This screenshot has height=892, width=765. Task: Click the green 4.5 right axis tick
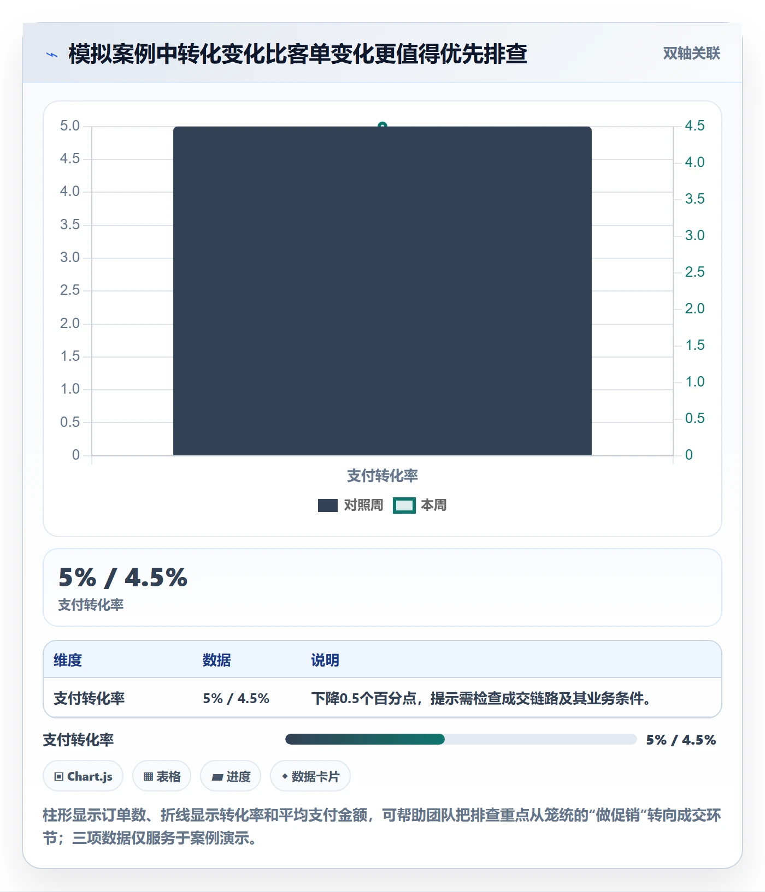click(695, 126)
